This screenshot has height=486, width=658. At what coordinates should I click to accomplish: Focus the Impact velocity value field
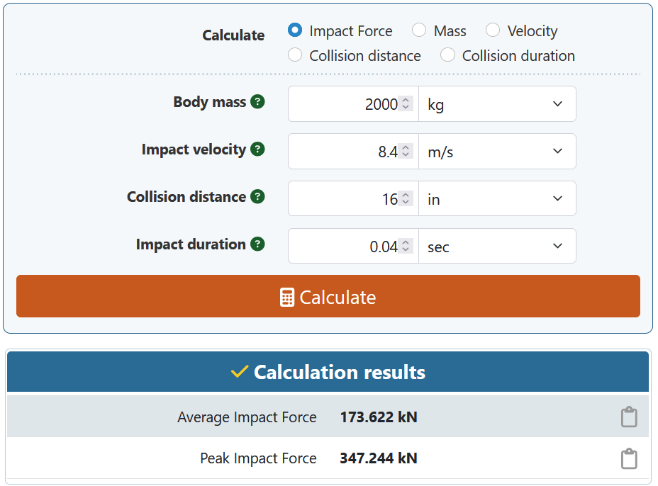click(344, 152)
